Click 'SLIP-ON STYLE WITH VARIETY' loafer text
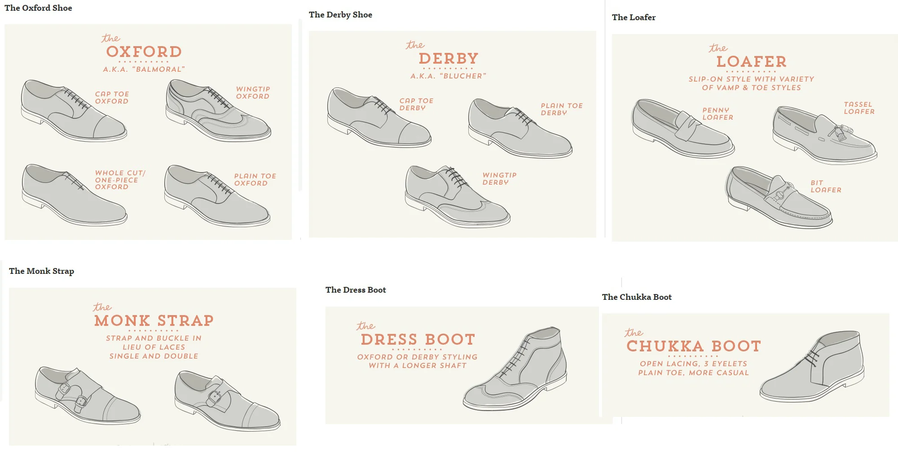The width and height of the screenshot is (898, 476). point(751,79)
